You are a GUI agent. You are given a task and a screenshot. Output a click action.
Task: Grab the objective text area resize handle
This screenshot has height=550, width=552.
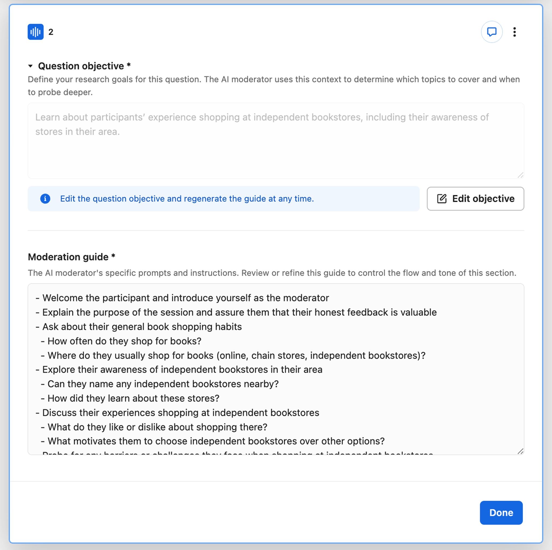520,175
